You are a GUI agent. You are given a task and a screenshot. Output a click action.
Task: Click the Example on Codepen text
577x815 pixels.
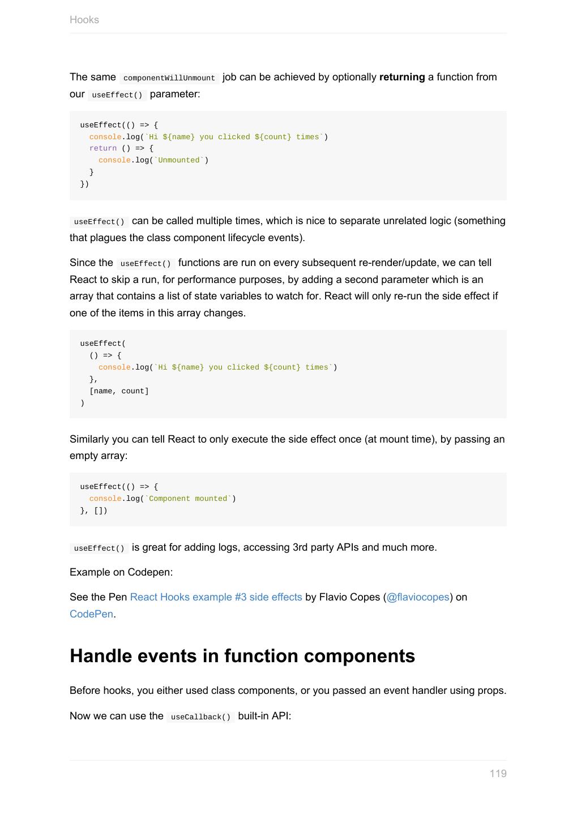[121, 572]
